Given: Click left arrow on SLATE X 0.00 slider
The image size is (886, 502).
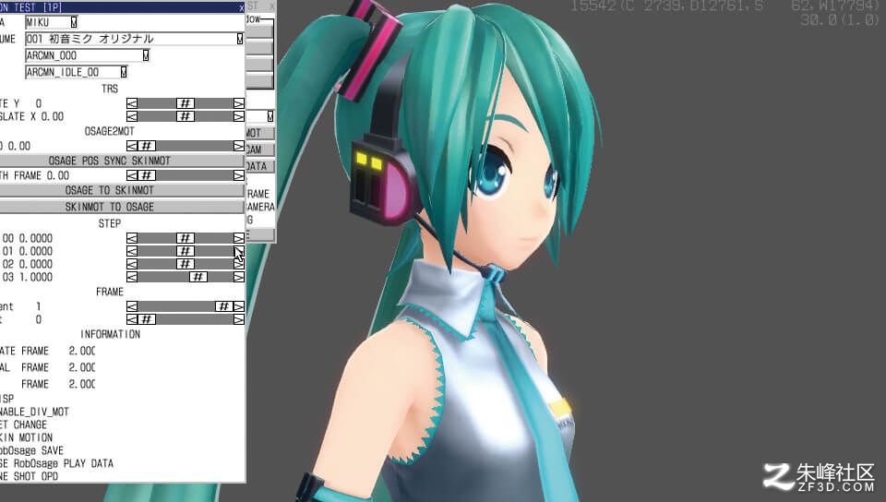Looking at the screenshot, I should pyautogui.click(x=132, y=116).
